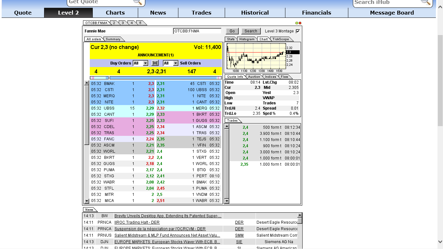This screenshot has height=249, width=443.
Task: Click the Trades list scroll up arrow
Action: coord(227,126)
